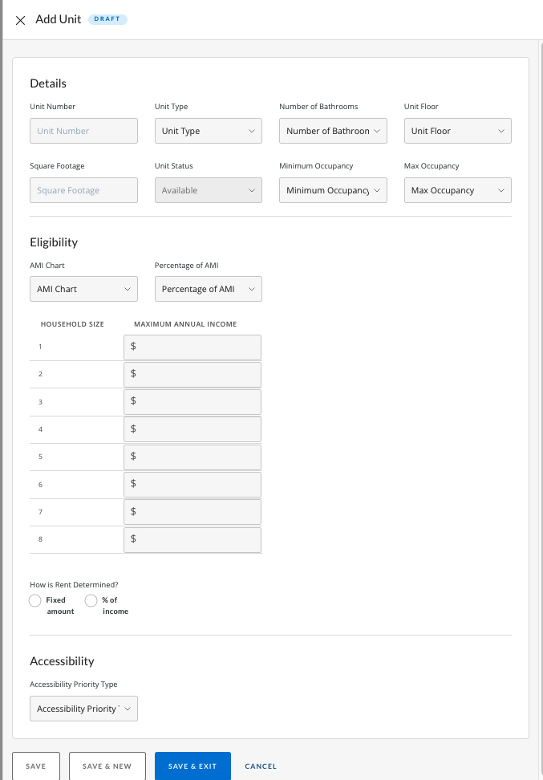Expand the Max Occupancy dropdown
Screen dimensions: 543x780
pos(457,190)
